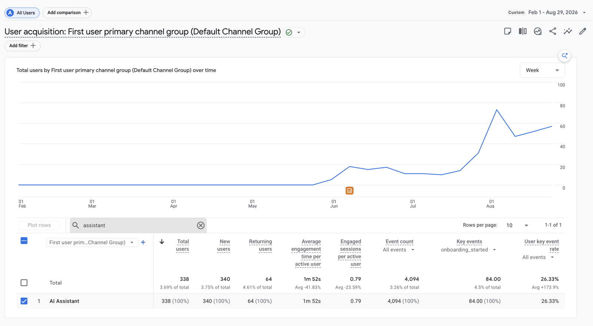Sort by Average engagement time per active user
This screenshot has width=593, height=326.
pos(306,253)
